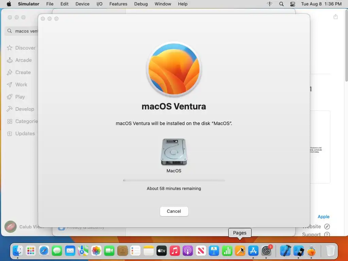
Task: Open Finder from the dock
Action: coord(18,251)
